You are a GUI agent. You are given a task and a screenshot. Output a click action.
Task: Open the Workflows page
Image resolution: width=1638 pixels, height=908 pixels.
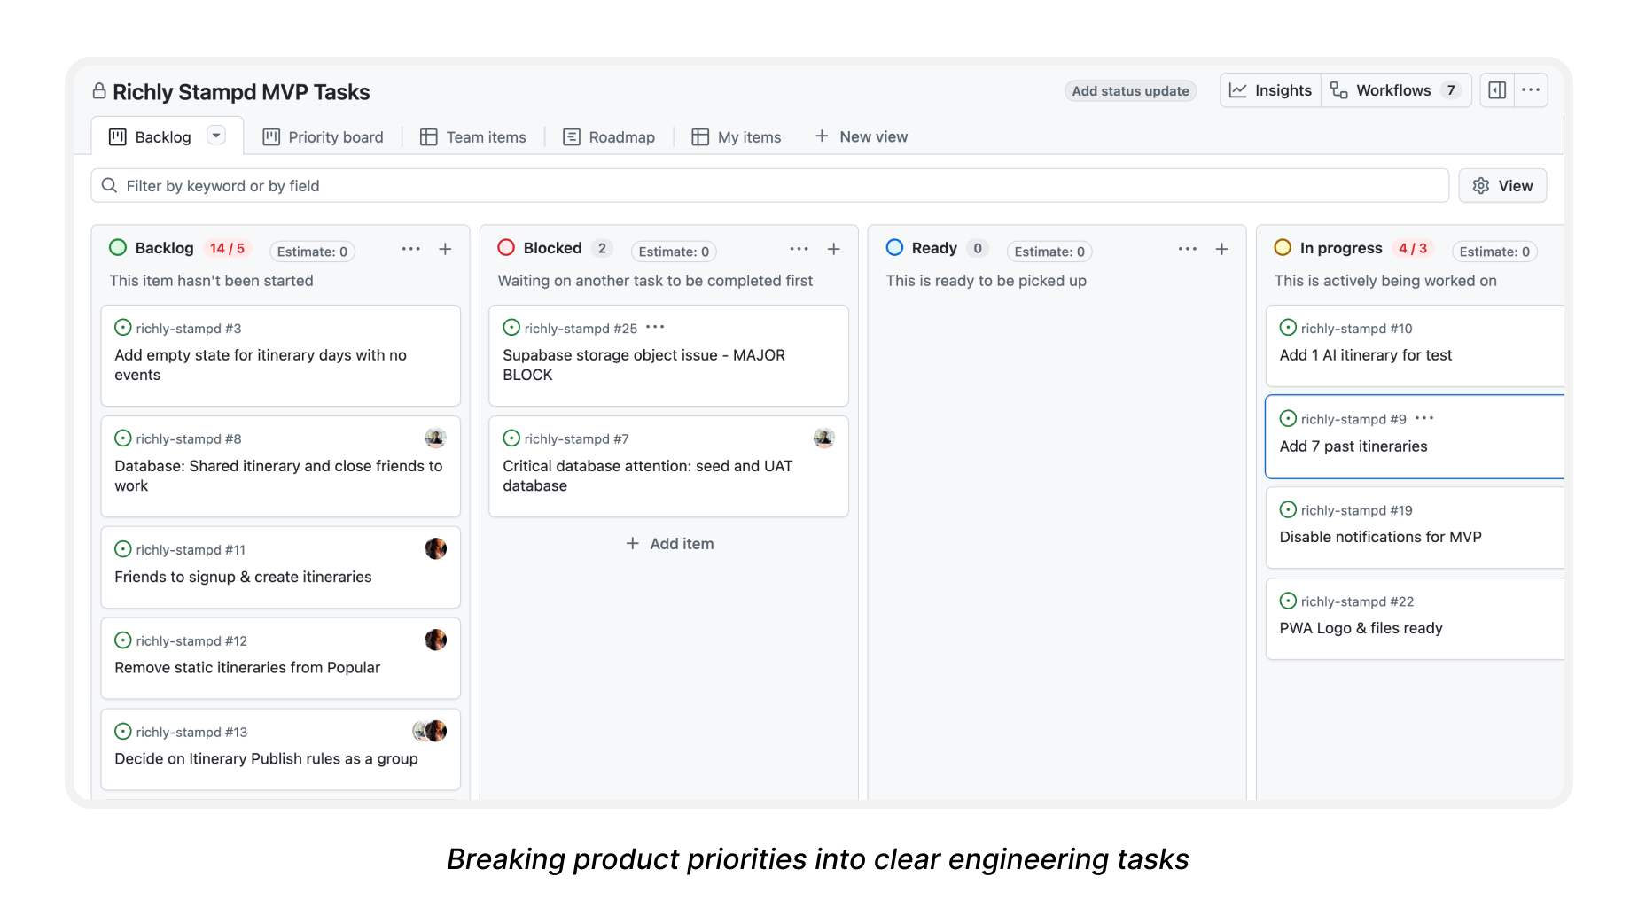tap(1396, 90)
